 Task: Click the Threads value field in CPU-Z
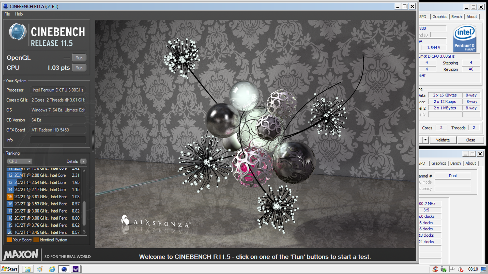(474, 128)
